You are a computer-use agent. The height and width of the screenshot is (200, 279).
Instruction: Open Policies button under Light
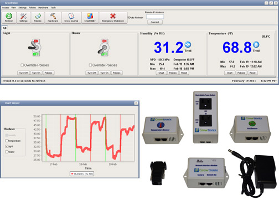pos(48,73)
